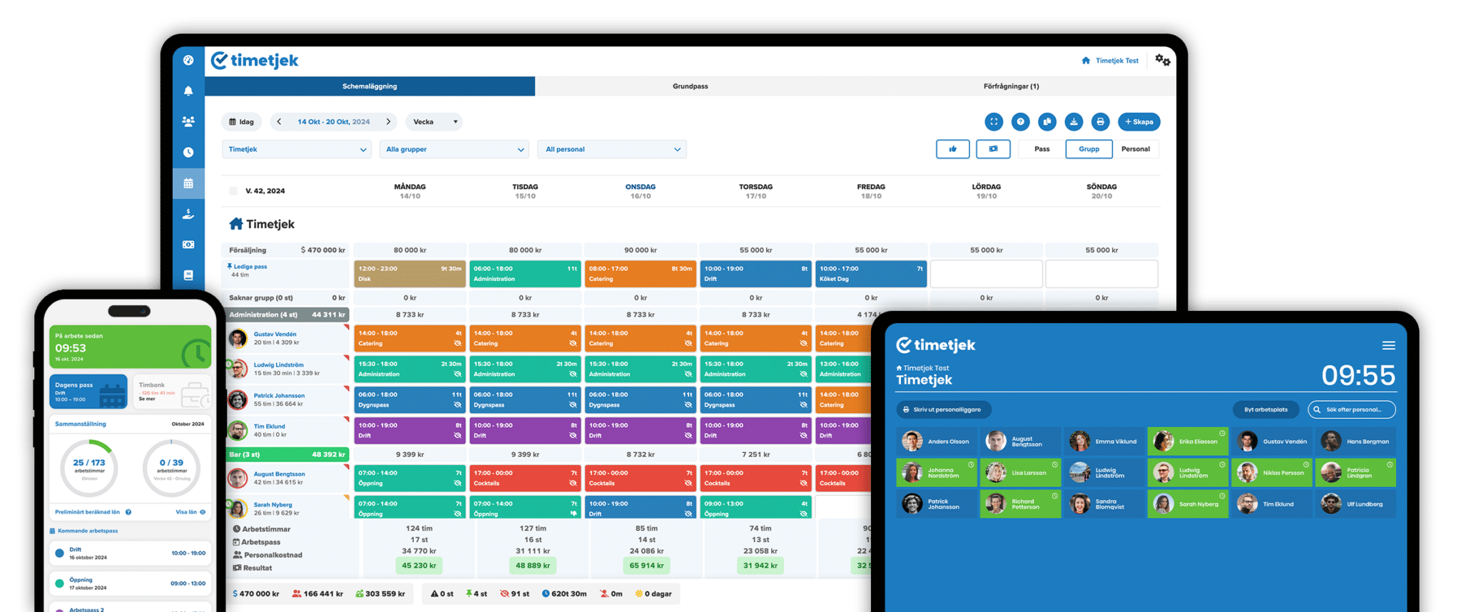This screenshot has height=612, width=1461.
Task: Open hamburger menu on tablet kiosk
Action: [1388, 345]
